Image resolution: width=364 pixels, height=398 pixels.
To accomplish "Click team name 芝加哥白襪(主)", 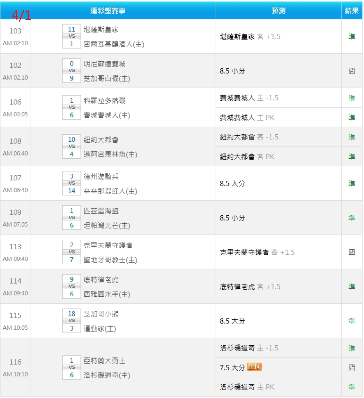I will coord(107,79).
